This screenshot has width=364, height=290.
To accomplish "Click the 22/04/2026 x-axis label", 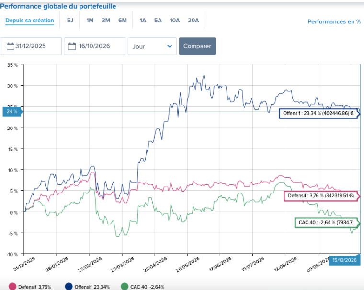I will tap(155, 265).
